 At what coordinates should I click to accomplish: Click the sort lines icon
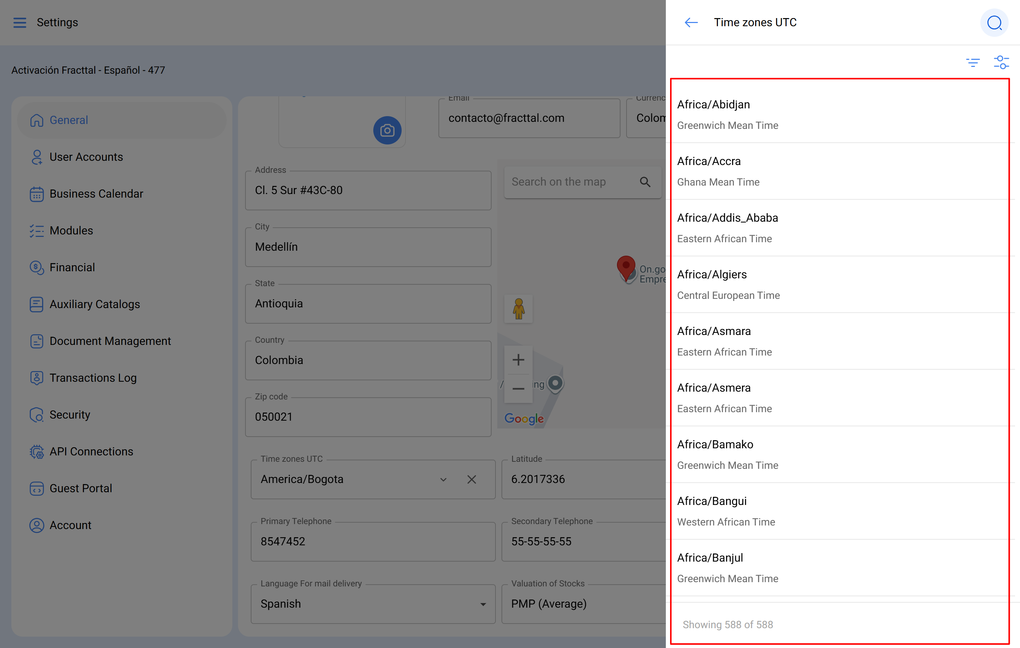click(x=973, y=63)
